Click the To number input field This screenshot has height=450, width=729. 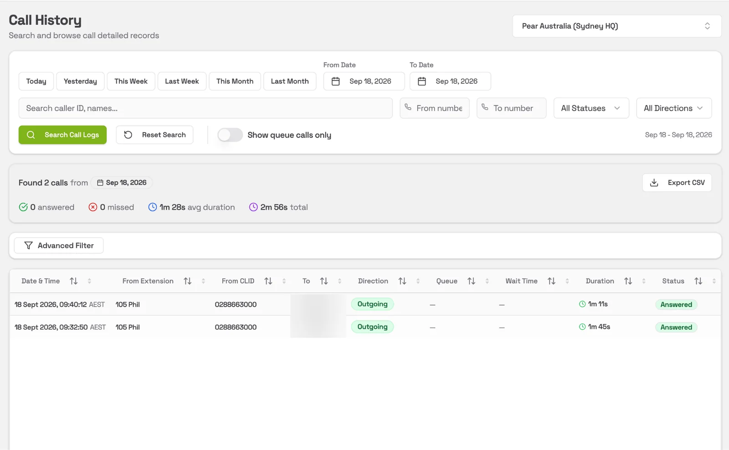point(511,108)
